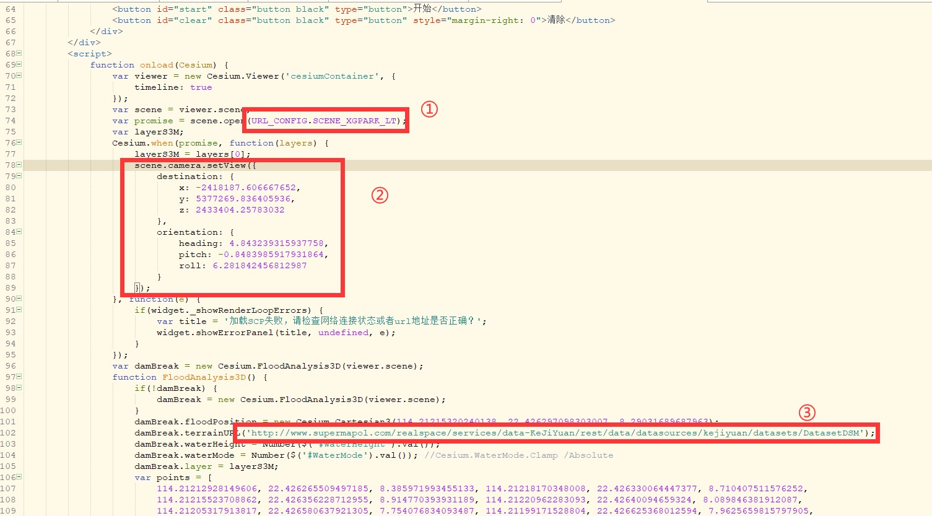Click the circled number 1 annotation
This screenshot has height=516, width=932.
click(x=429, y=110)
